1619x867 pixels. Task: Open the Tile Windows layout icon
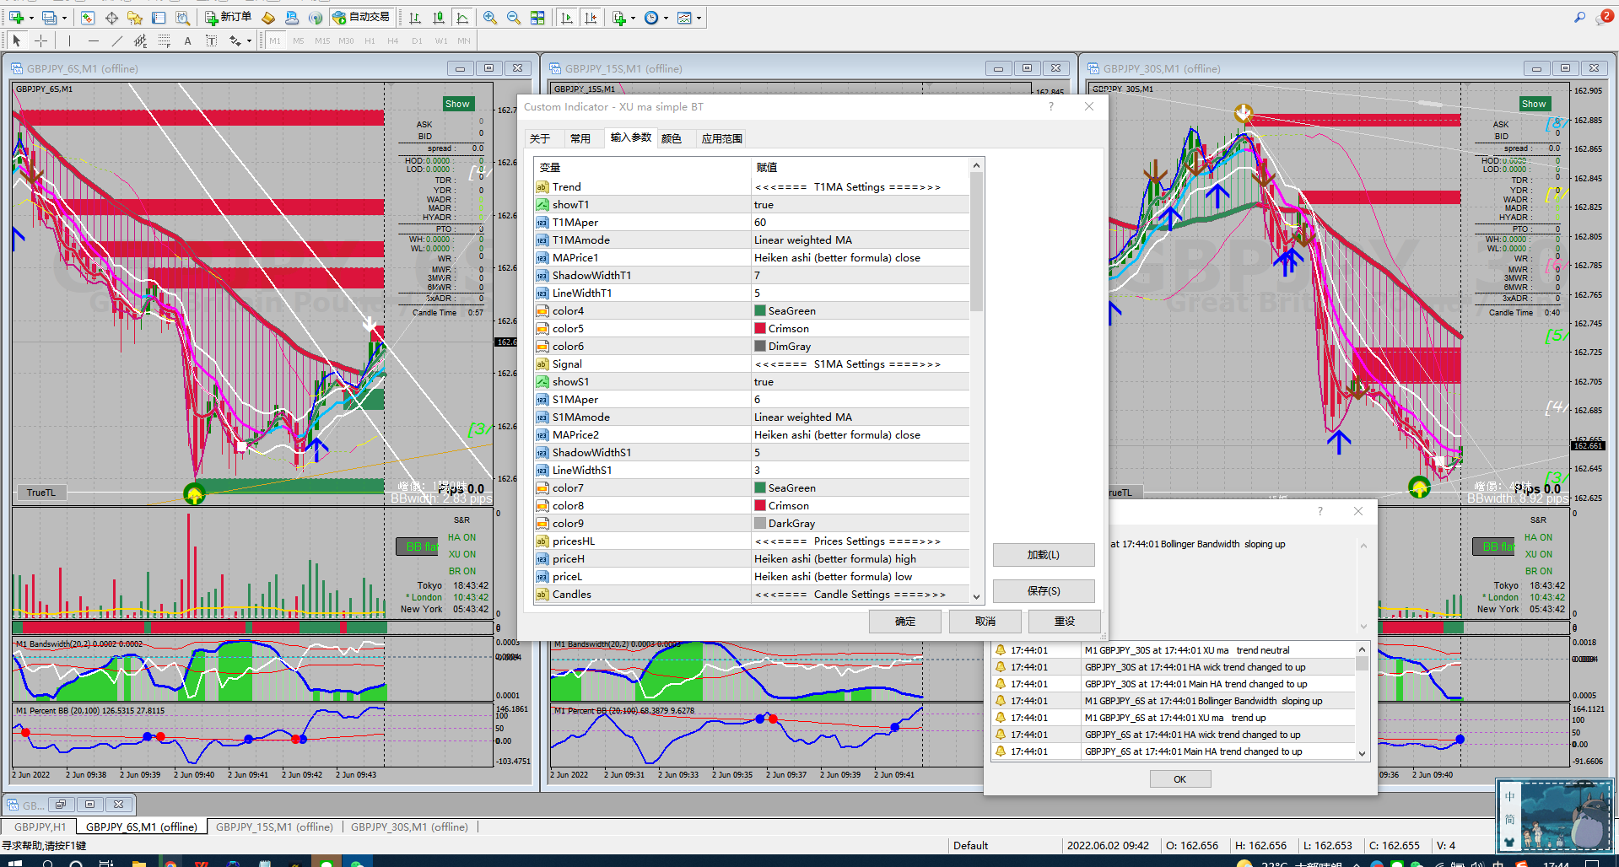click(537, 18)
